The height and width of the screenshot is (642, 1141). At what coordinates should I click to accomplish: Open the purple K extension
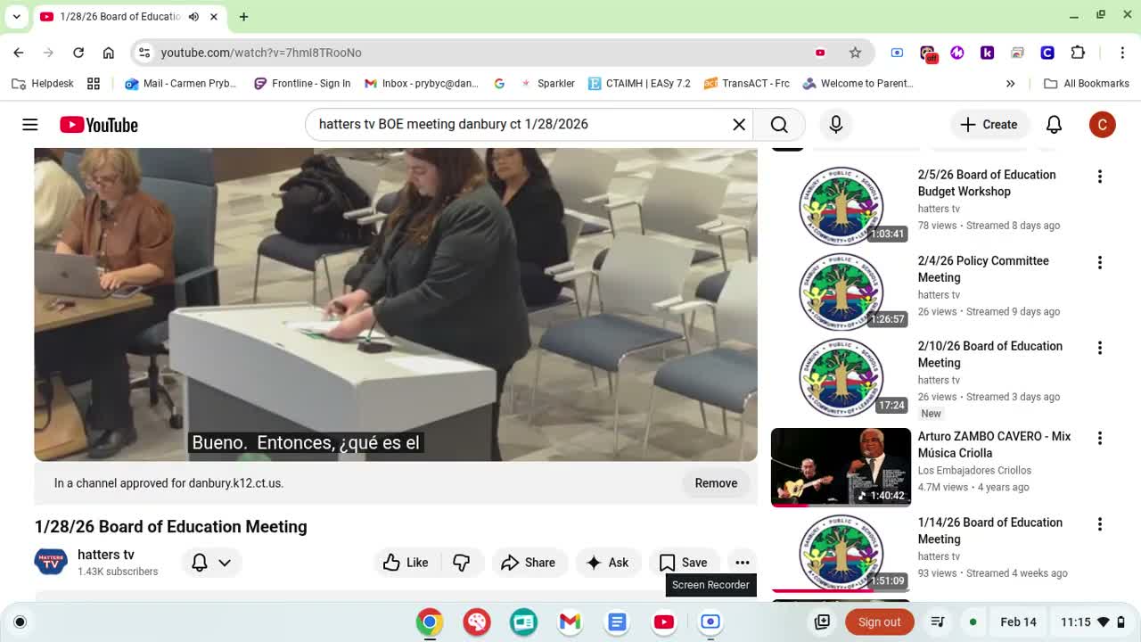(987, 53)
